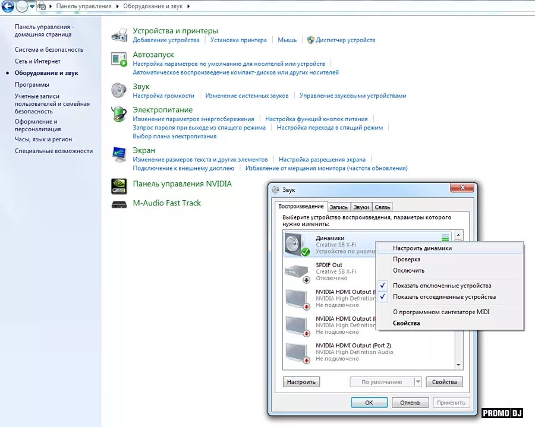Screen dimensions: 535x427
Task: Open Настройка разрешения экрана link
Action: pos(322,160)
